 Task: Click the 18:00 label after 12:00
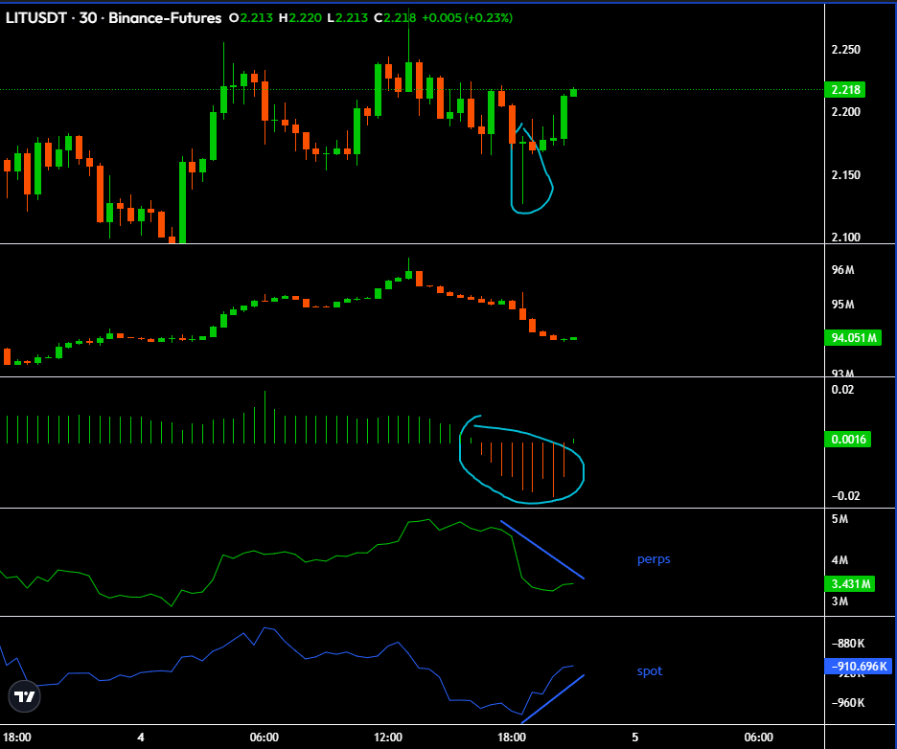[x=512, y=737]
